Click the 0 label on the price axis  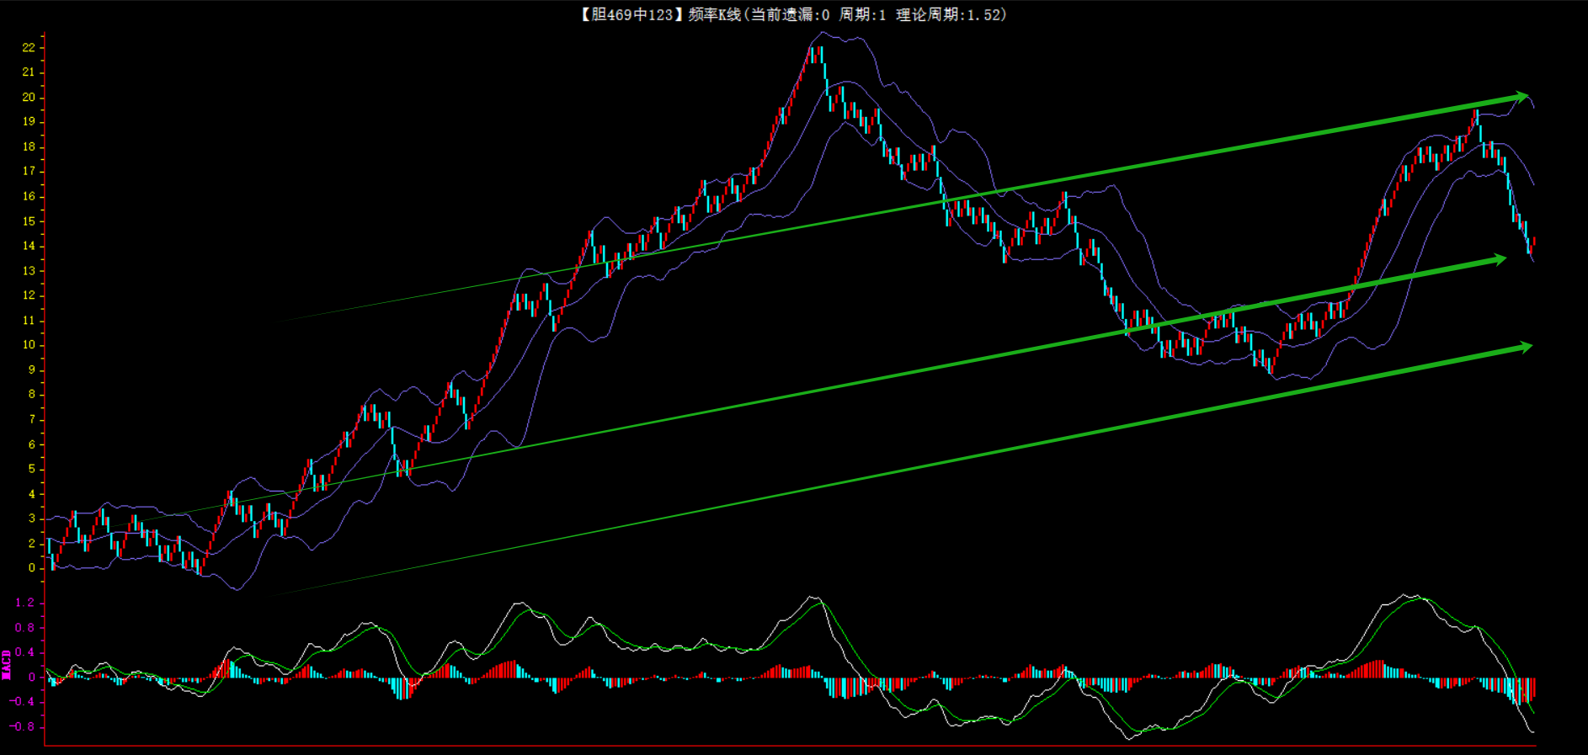click(x=32, y=567)
